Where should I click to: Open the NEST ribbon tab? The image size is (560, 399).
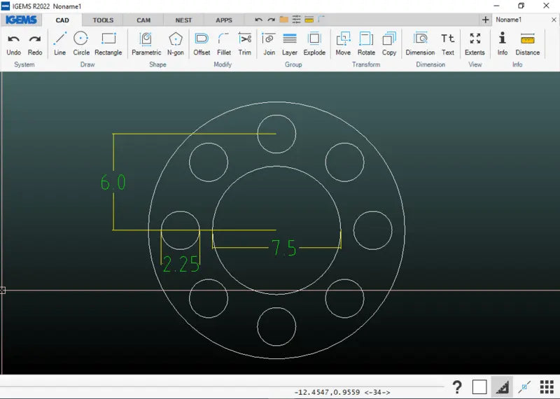click(x=183, y=20)
